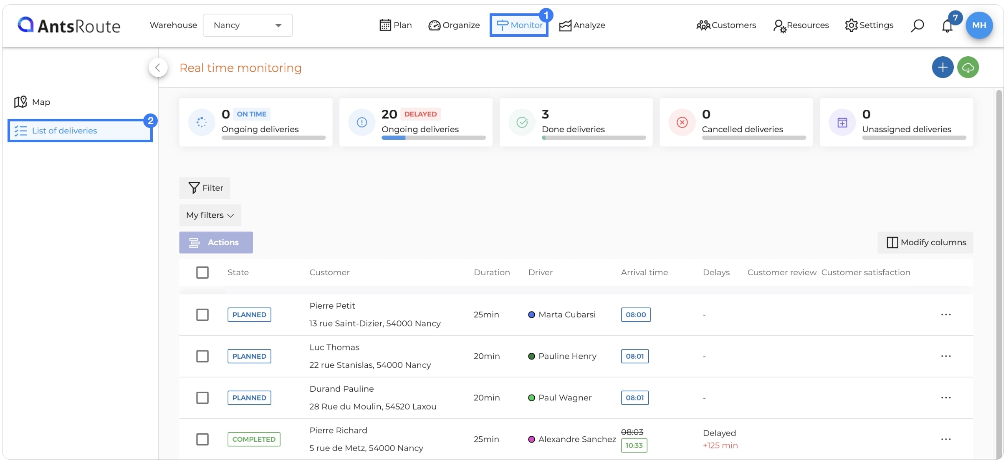
Task: Collapse the sidebar with the back arrow
Action: [x=158, y=68]
